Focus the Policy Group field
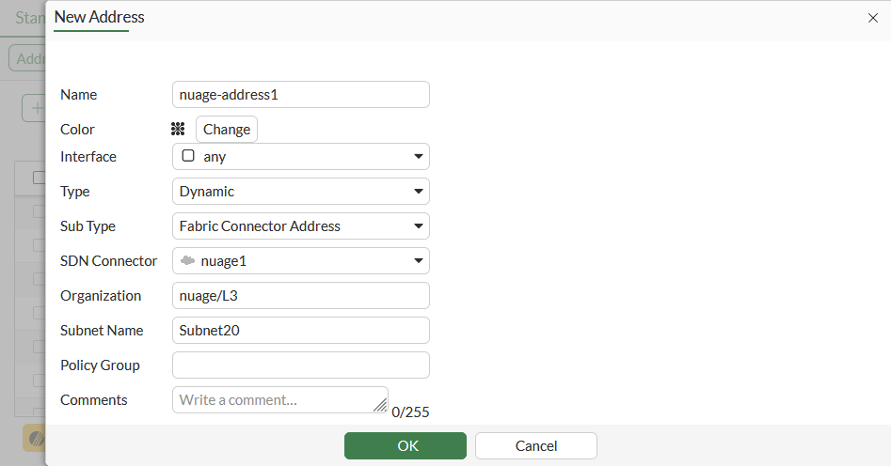Image resolution: width=891 pixels, height=466 pixels. point(300,365)
